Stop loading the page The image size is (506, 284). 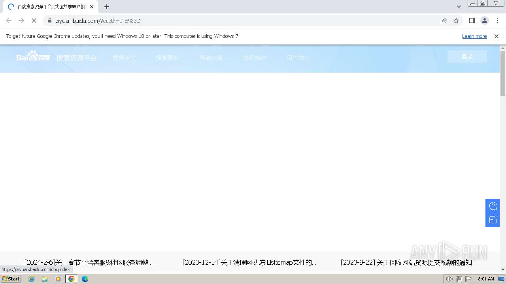click(x=34, y=21)
